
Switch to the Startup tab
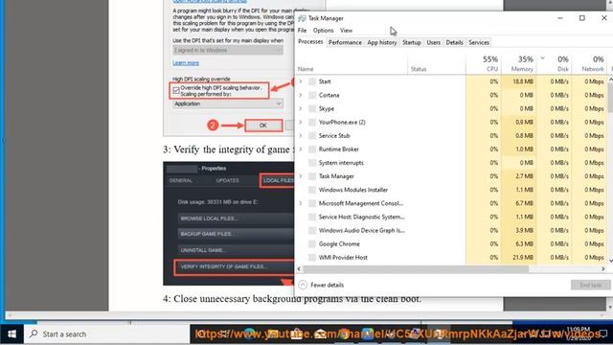[412, 42]
